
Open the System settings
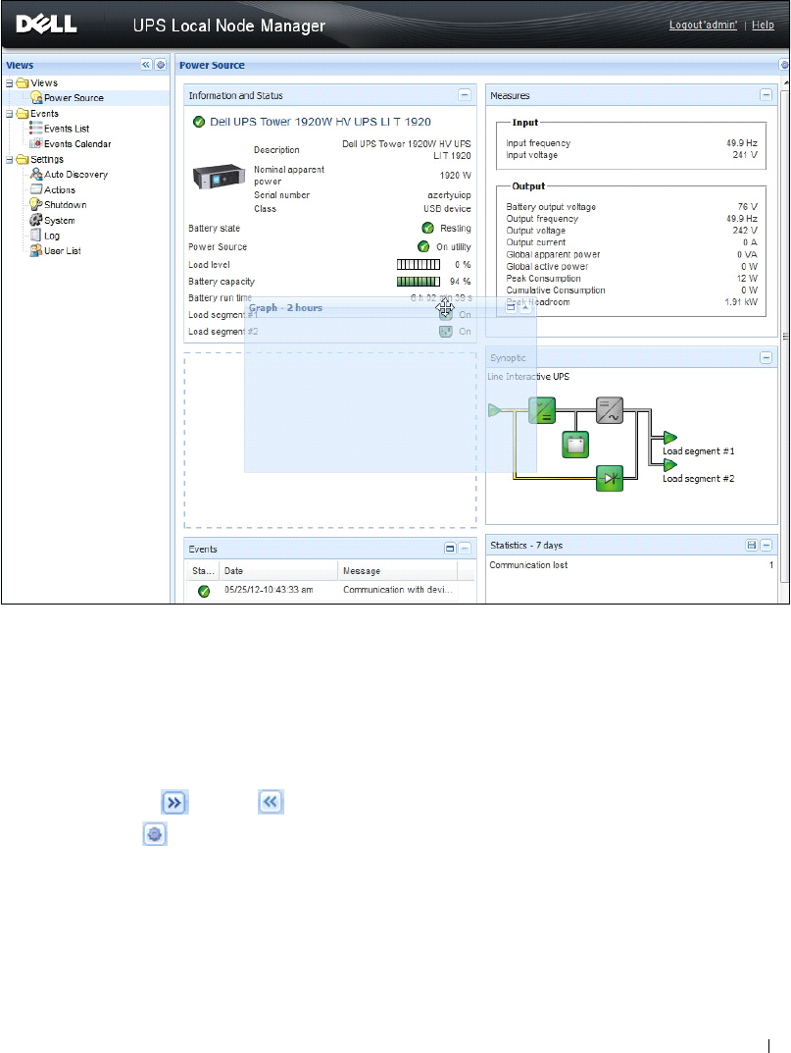click(x=59, y=220)
